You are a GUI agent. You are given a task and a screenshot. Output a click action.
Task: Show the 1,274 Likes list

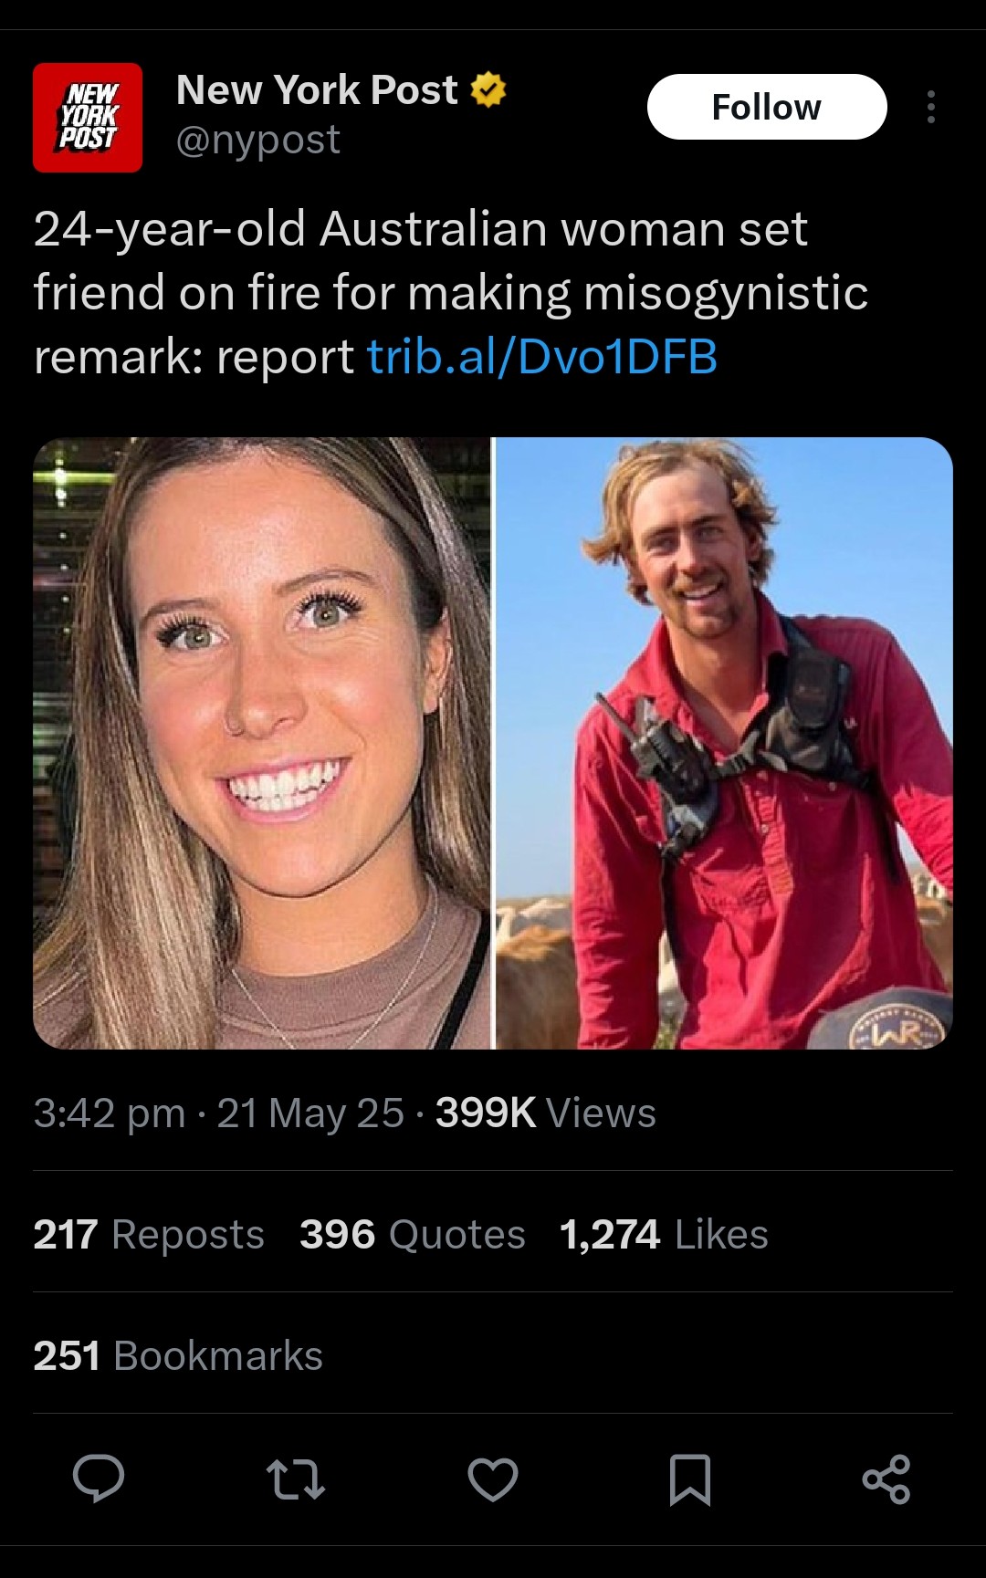(664, 1234)
